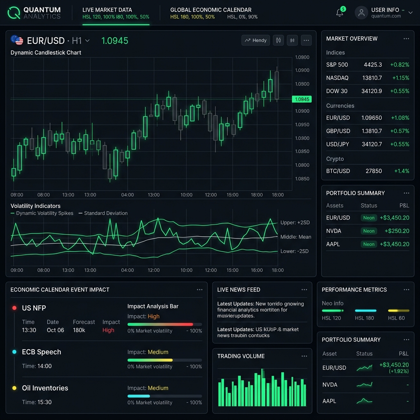Click the Quantum Analytics logo icon
420x420 pixels.
pyautogui.click(x=14, y=13)
